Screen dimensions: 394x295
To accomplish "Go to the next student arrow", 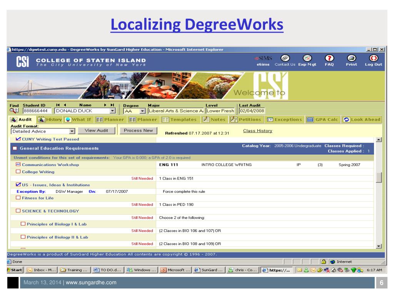I will click(105, 105).
